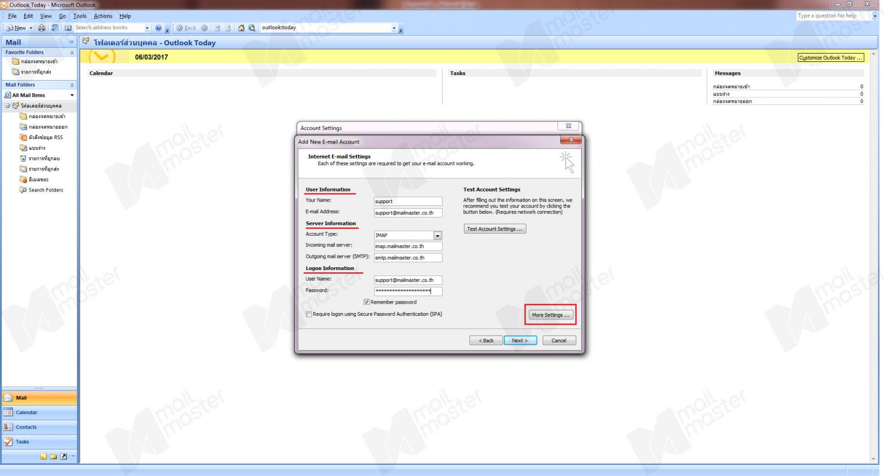Image resolution: width=884 pixels, height=476 pixels.
Task: Open the Go menu
Action: tap(62, 16)
